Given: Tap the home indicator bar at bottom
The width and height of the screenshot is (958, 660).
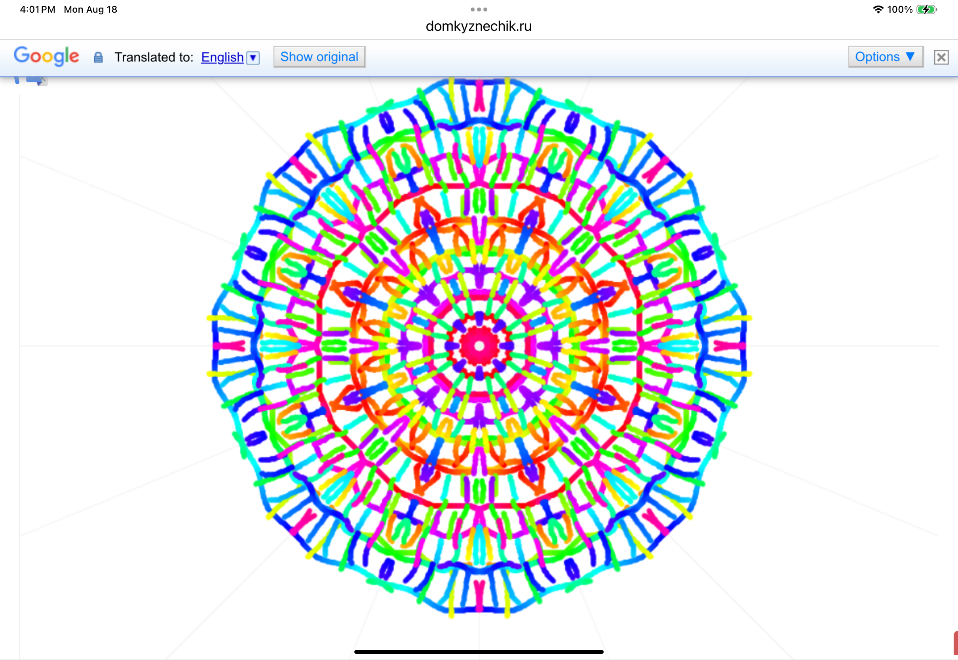Looking at the screenshot, I should (479, 652).
